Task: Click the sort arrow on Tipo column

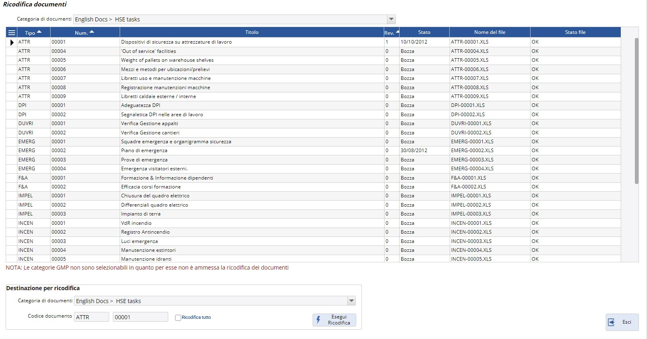Action: coord(39,32)
